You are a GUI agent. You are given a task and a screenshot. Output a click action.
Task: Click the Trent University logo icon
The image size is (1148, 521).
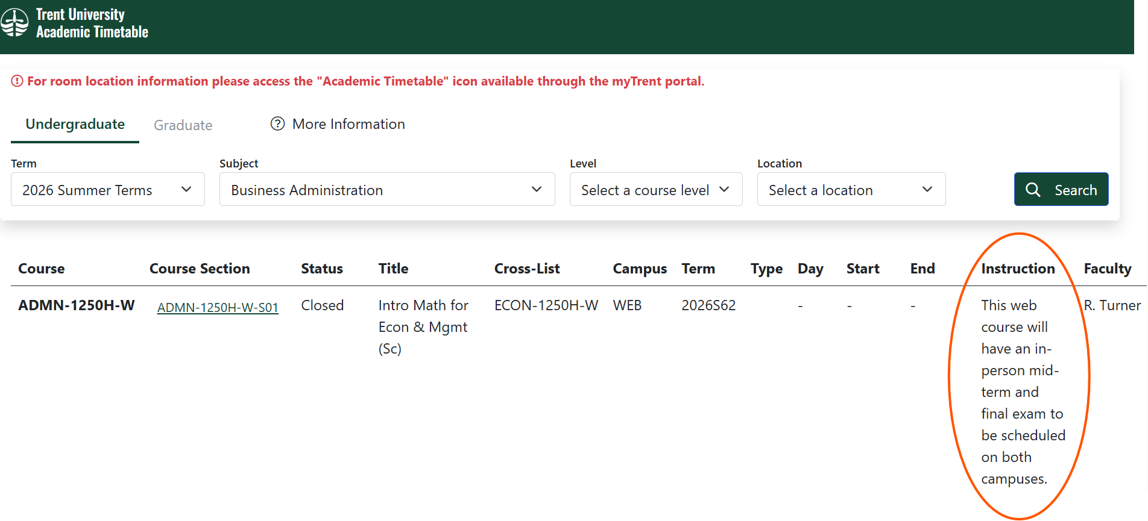[14, 22]
